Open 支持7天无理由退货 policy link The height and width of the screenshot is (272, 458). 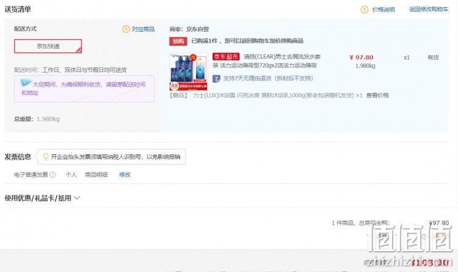pos(268,78)
